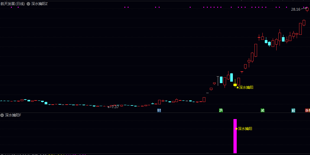Click the 深水擒阳F sub-indicator name
This screenshot has height=155, width=310.
click(13, 115)
